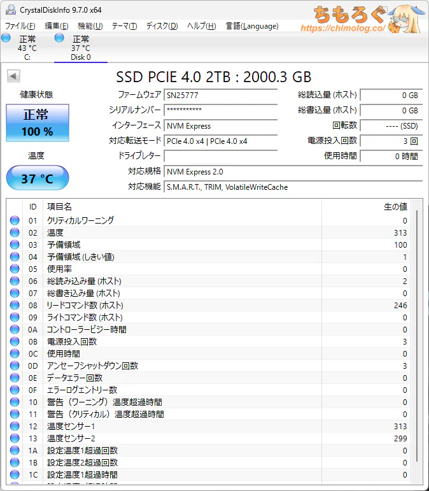Click status orb for 06 総読み込み量
Screen dimensions: 429x491
coord(15,281)
